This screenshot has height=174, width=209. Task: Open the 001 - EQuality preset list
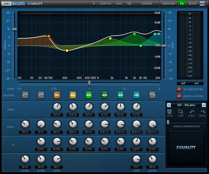(x=186, y=105)
